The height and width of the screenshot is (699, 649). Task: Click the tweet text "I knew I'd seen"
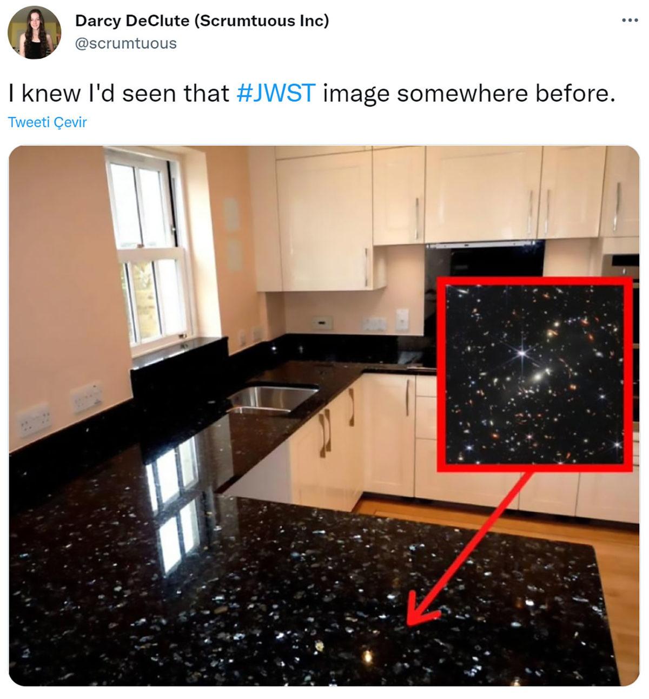point(119,93)
